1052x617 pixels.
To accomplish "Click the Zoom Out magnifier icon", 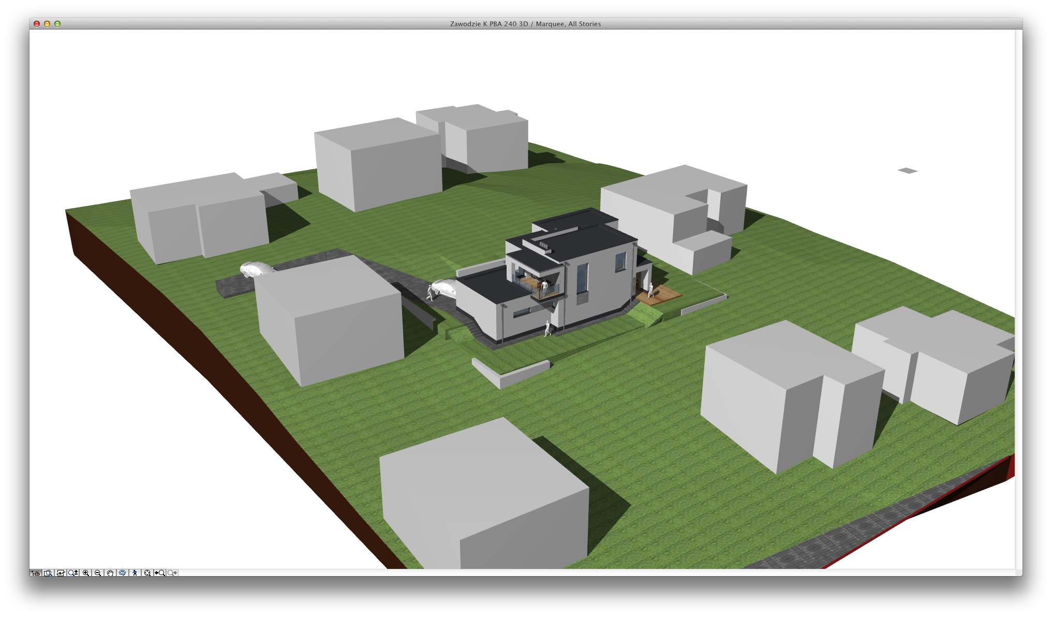I will pyautogui.click(x=98, y=573).
